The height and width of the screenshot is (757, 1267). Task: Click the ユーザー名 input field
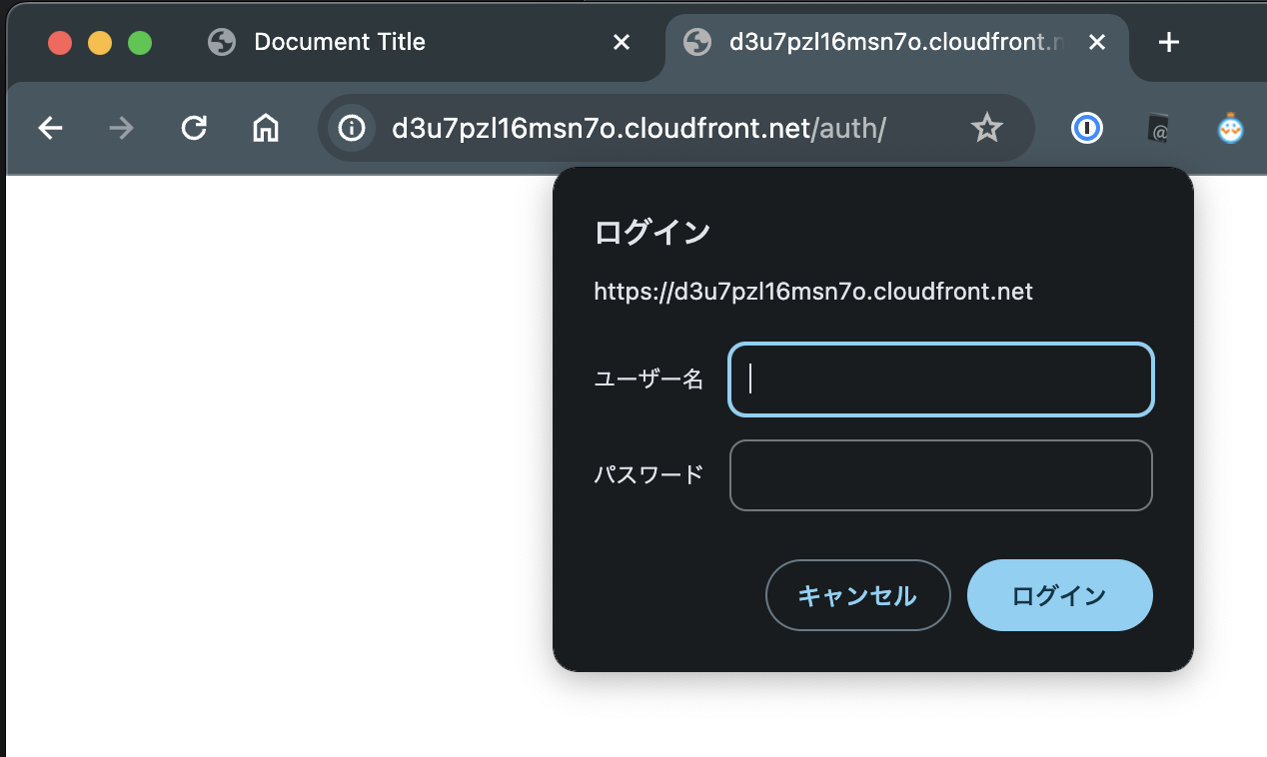point(940,379)
